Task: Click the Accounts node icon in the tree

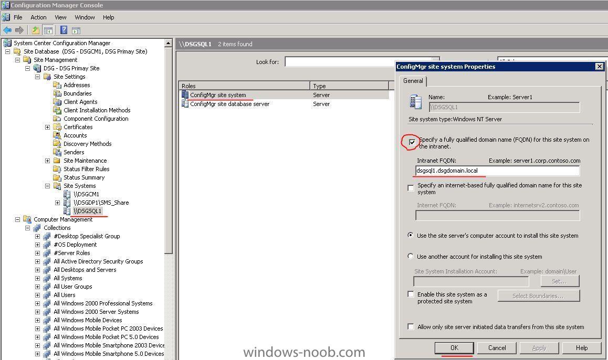Action: click(57, 135)
